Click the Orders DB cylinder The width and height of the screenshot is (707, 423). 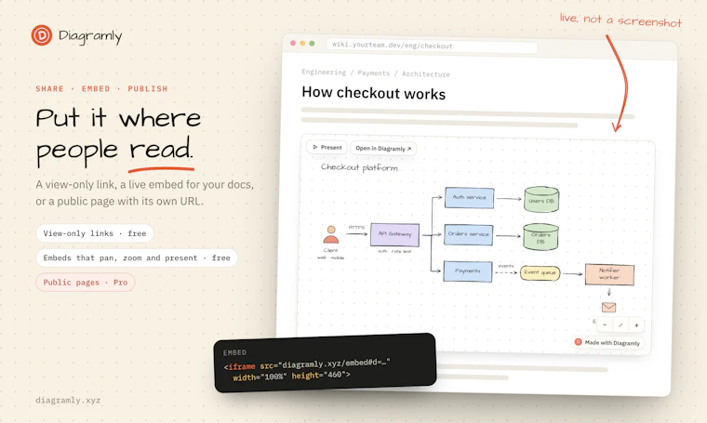(x=540, y=237)
